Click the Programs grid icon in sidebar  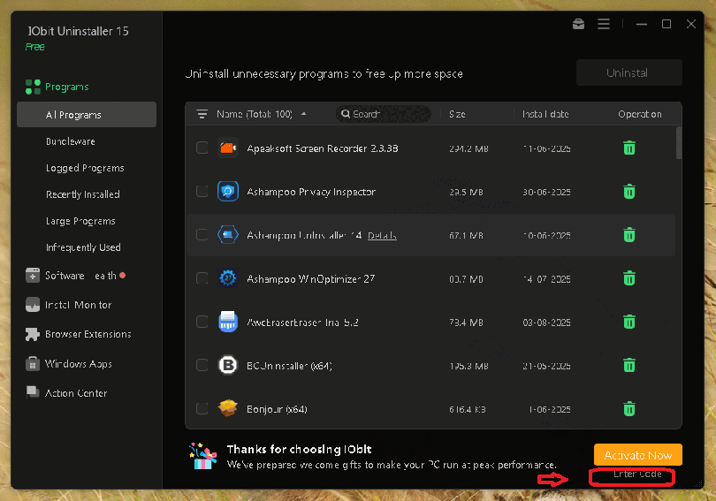point(33,87)
